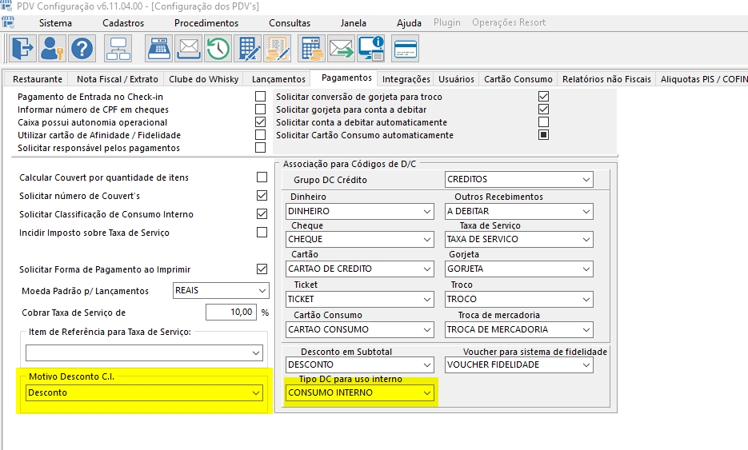Open the calculator with coins icon

311,49
